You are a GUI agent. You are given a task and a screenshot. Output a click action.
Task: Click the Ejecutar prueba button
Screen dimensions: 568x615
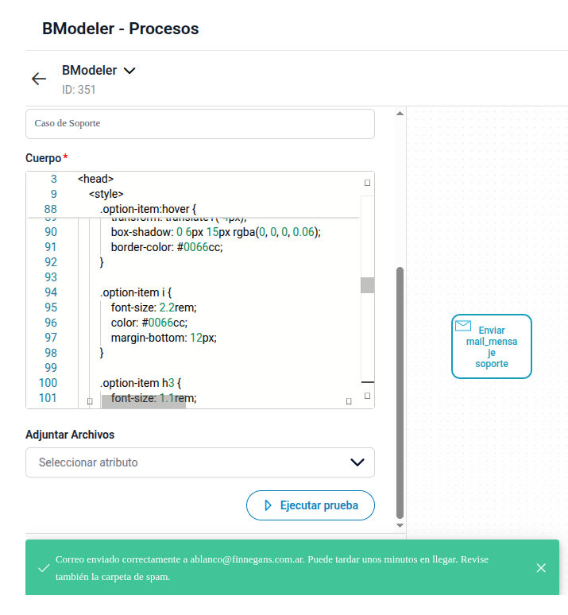(311, 505)
